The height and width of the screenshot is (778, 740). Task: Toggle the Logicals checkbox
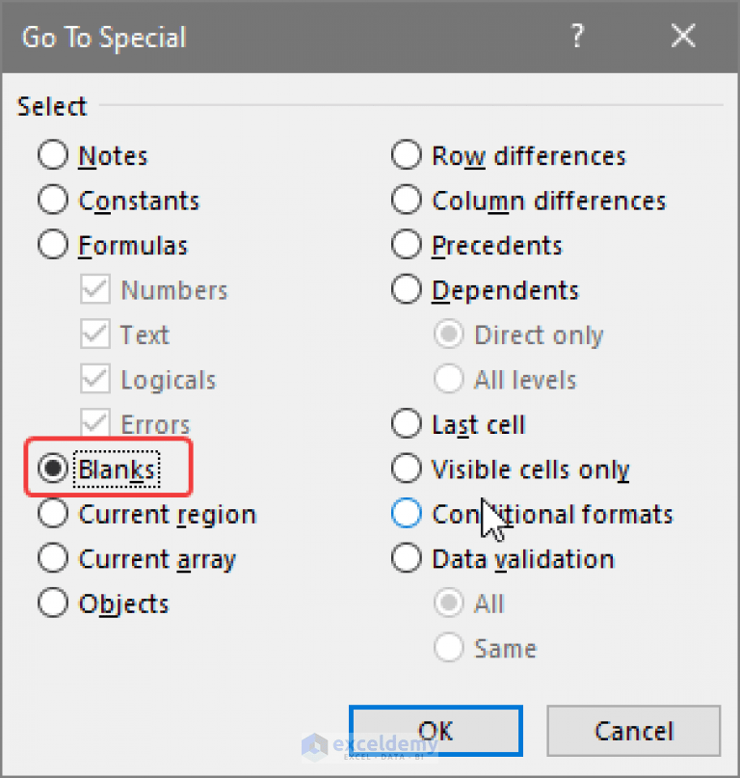[x=94, y=379]
